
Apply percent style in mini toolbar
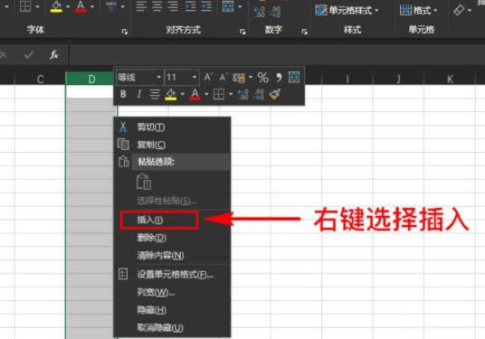tap(263, 77)
